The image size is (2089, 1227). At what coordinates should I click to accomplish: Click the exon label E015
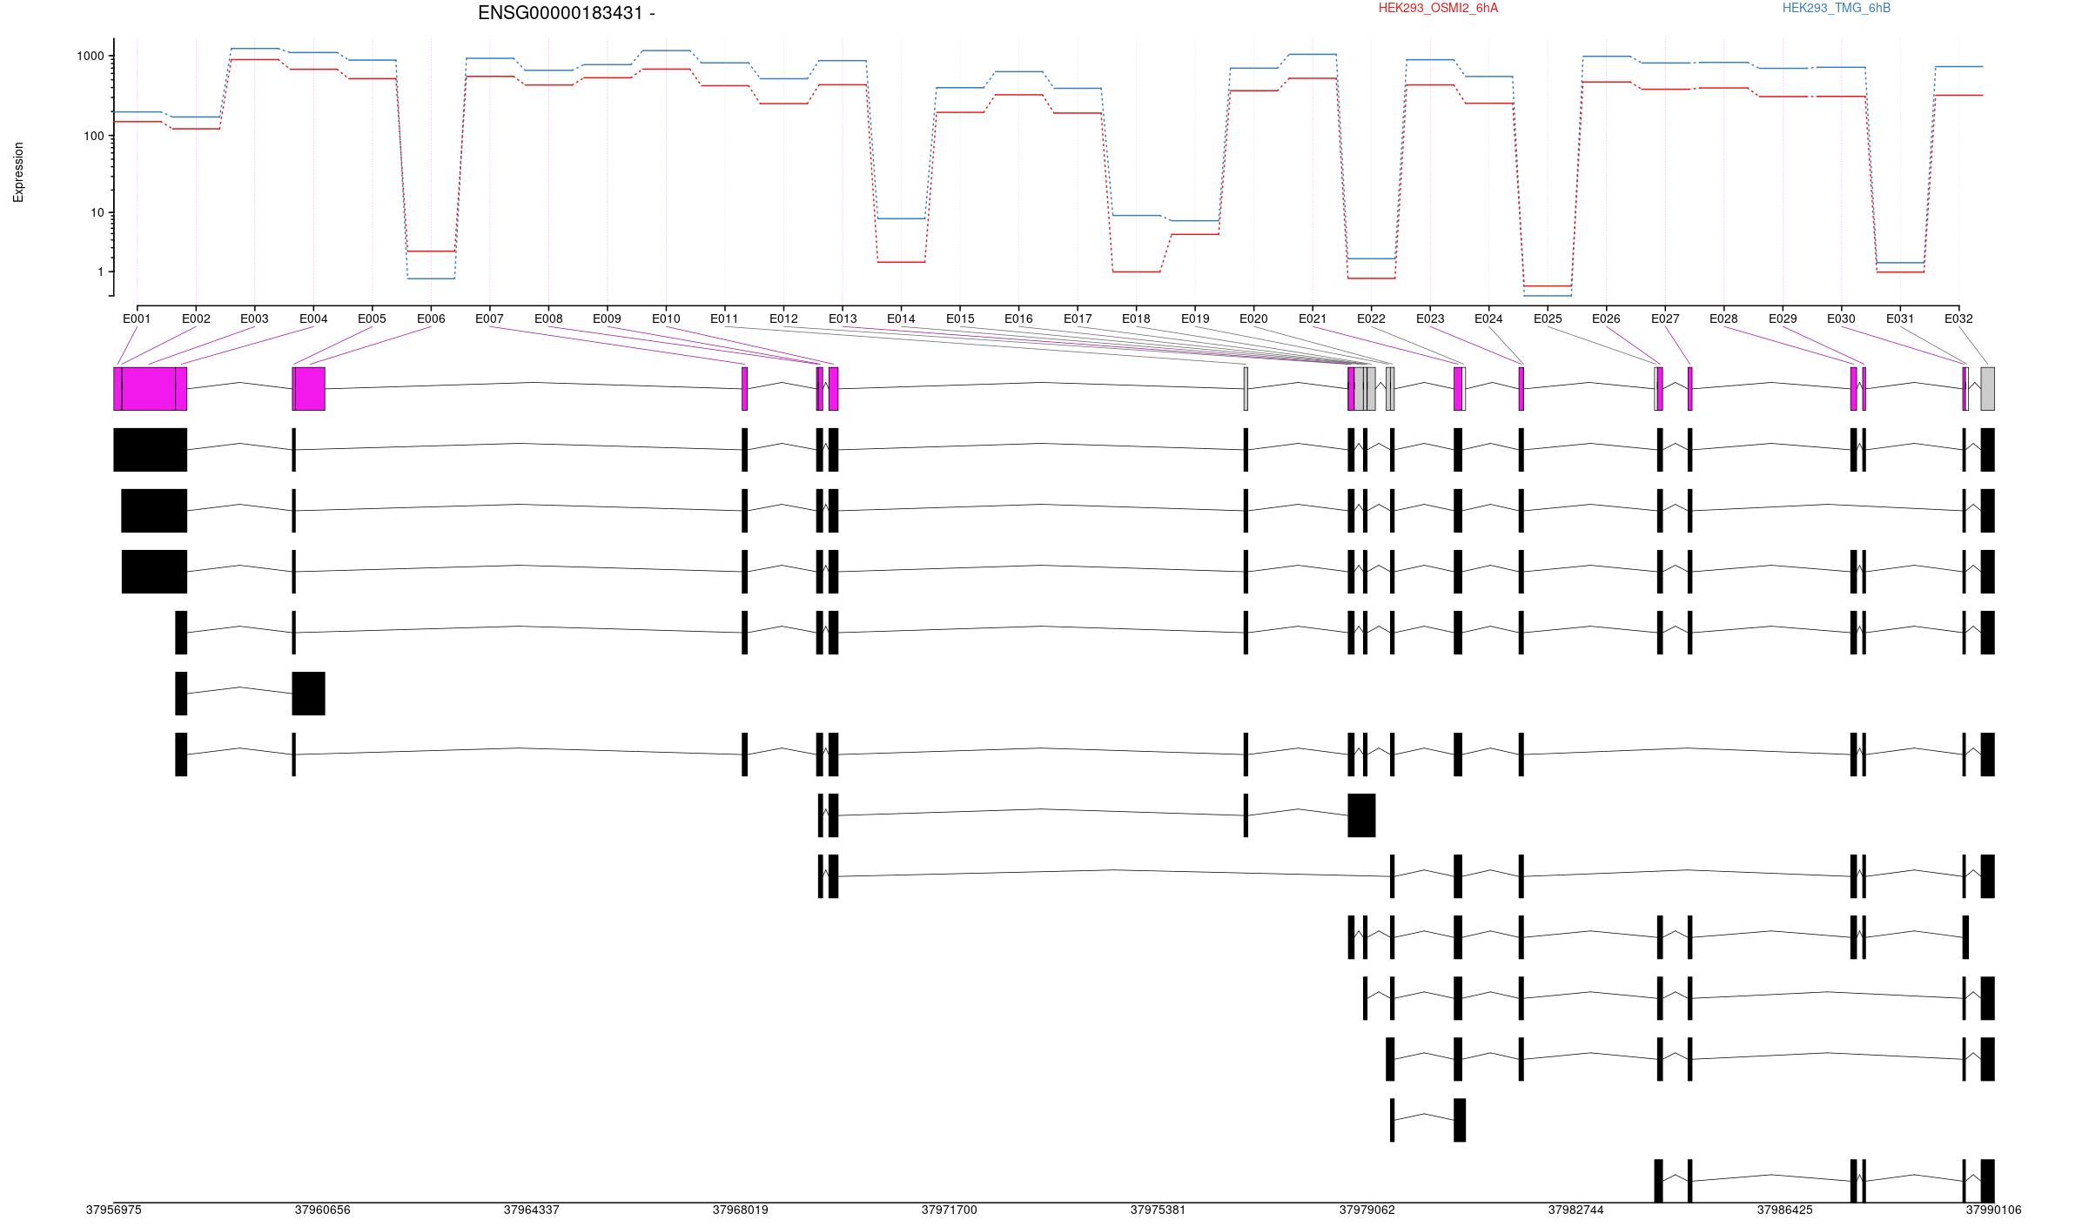(x=960, y=318)
